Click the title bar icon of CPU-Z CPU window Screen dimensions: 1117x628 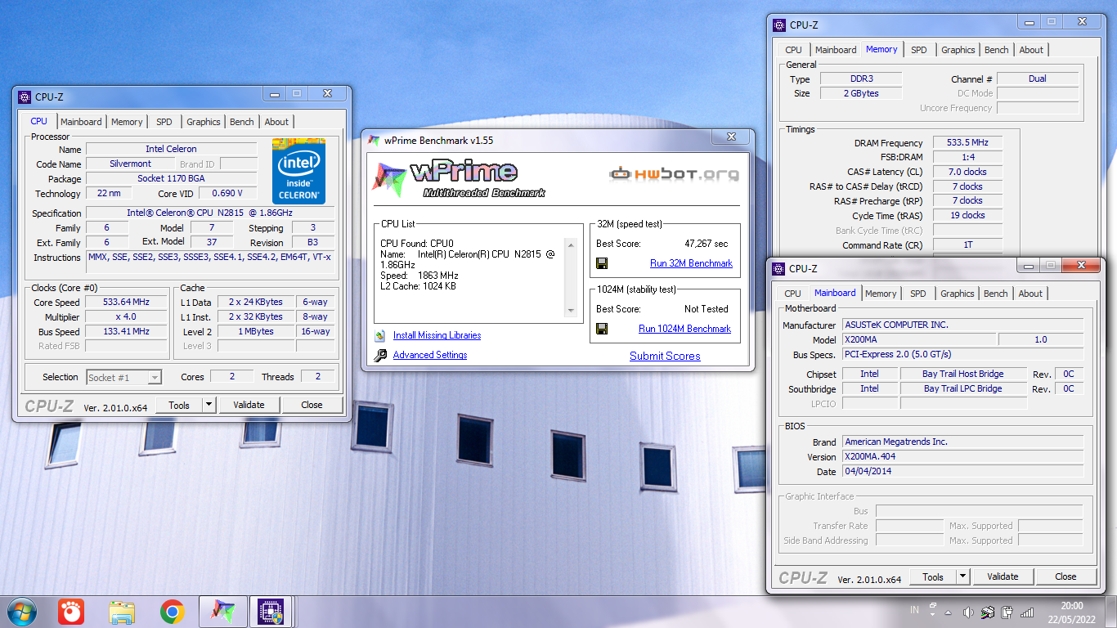click(25, 96)
